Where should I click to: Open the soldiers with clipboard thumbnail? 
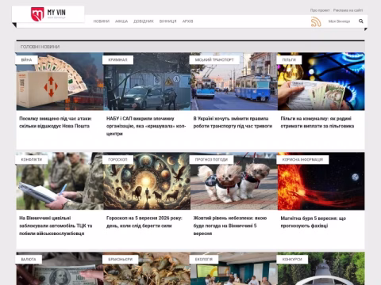coord(60,181)
